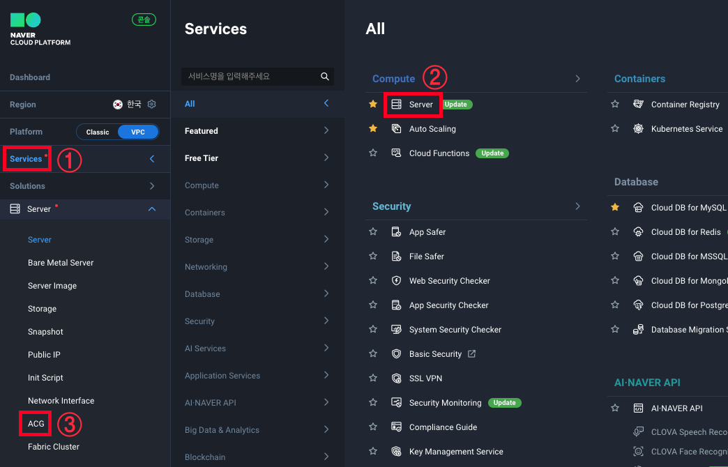Click the Container Registry icon
The width and height of the screenshot is (728, 467).
[638, 105]
